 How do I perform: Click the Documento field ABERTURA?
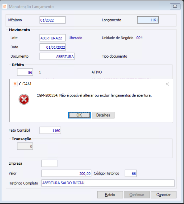57,56
